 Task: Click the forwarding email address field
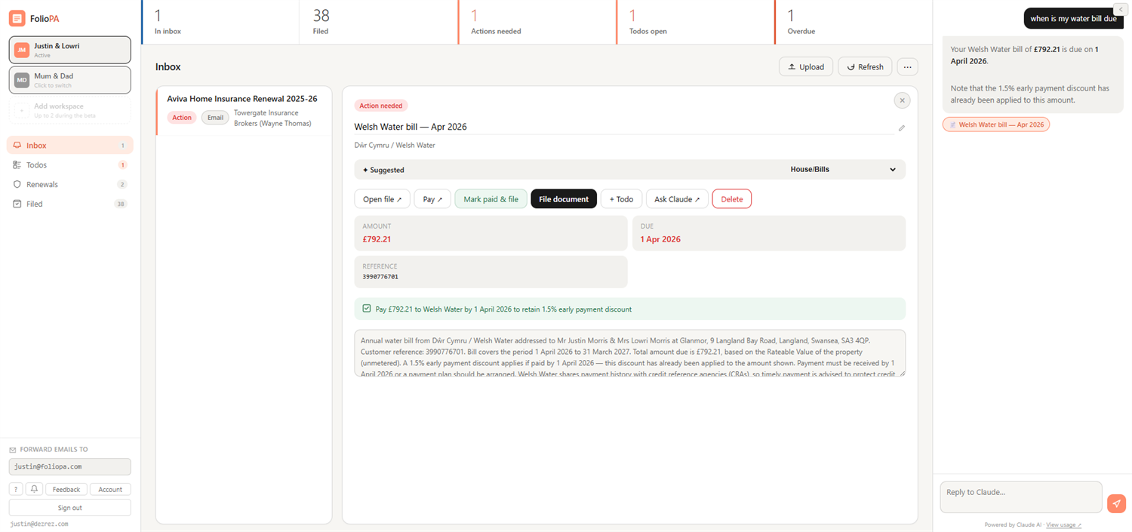pos(69,466)
